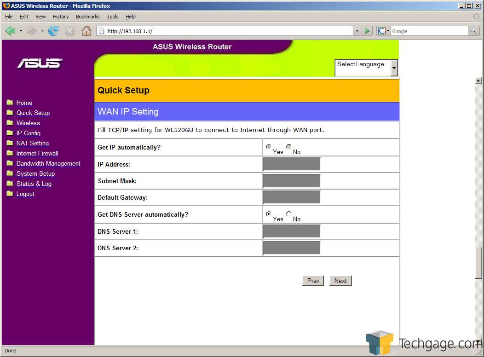The width and height of the screenshot is (484, 357).
Task: Open the IP Config link
Action: click(29, 133)
